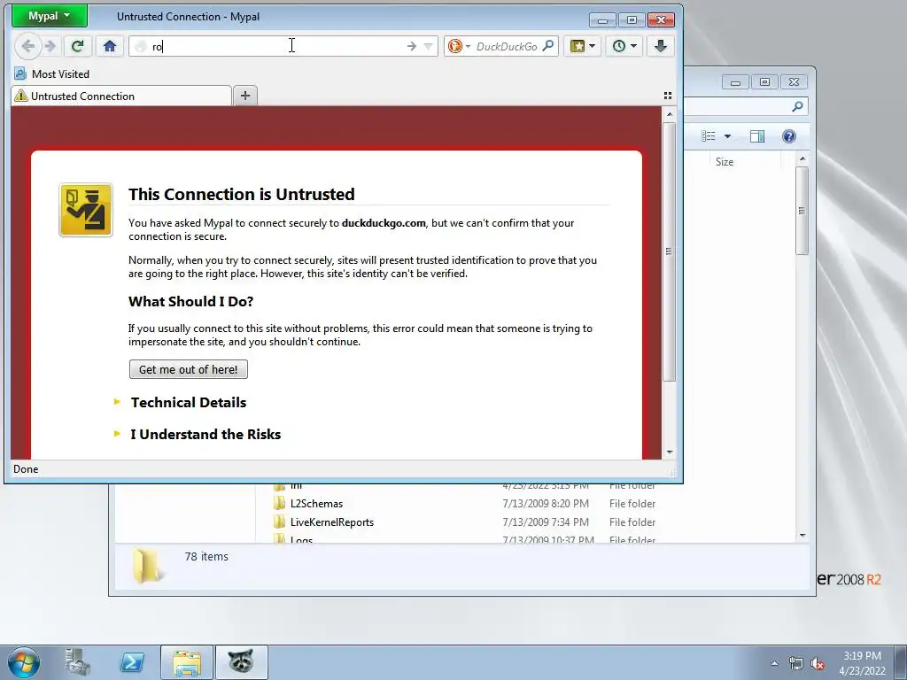Go back with the back arrow
Viewport: 907px width, 680px height.
27,46
